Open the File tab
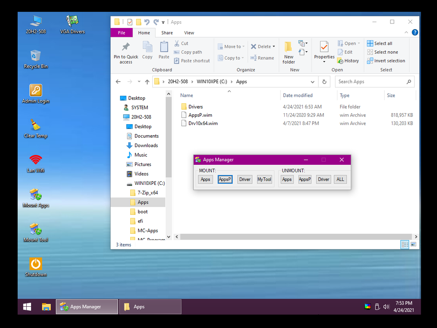This screenshot has height=328, width=437. (122, 33)
